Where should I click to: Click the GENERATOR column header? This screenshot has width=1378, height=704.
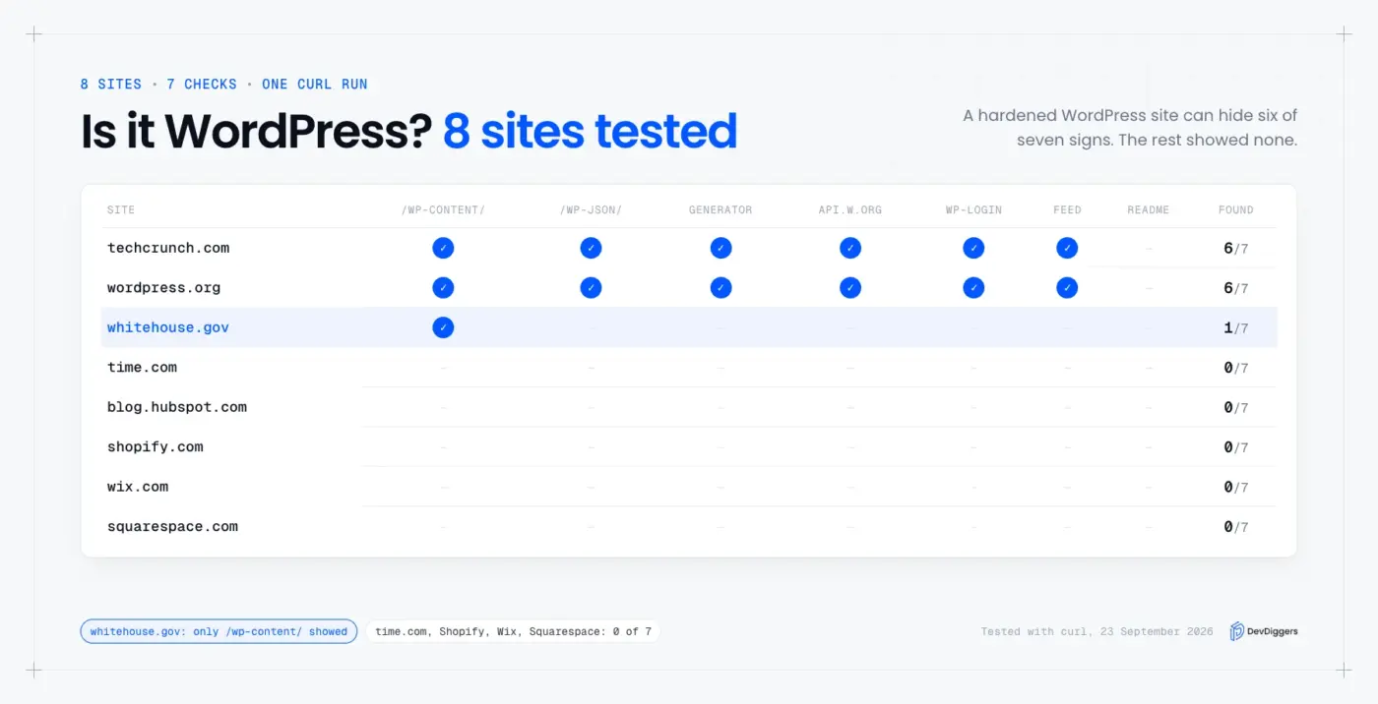(720, 210)
